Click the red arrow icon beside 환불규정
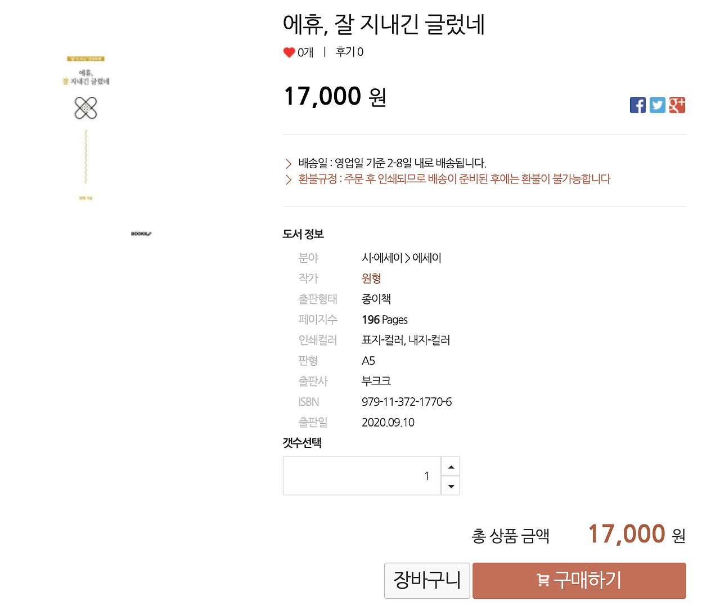This screenshot has height=610, width=720. coord(289,180)
